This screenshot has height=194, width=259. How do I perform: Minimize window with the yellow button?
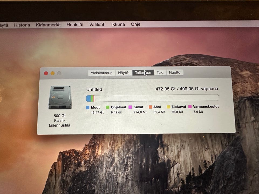(53, 73)
